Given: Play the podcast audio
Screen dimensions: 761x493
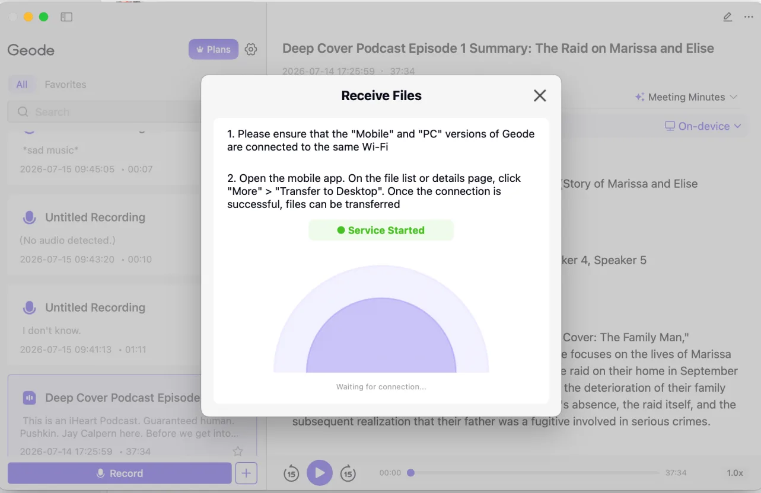Looking at the screenshot, I should click(x=320, y=472).
